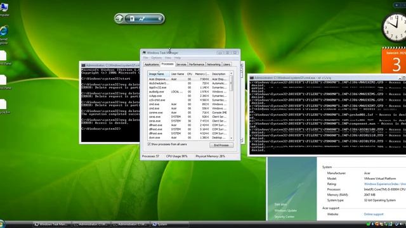Switch to the Services tab
Viewport: 406px width, 228px height.
click(x=181, y=65)
